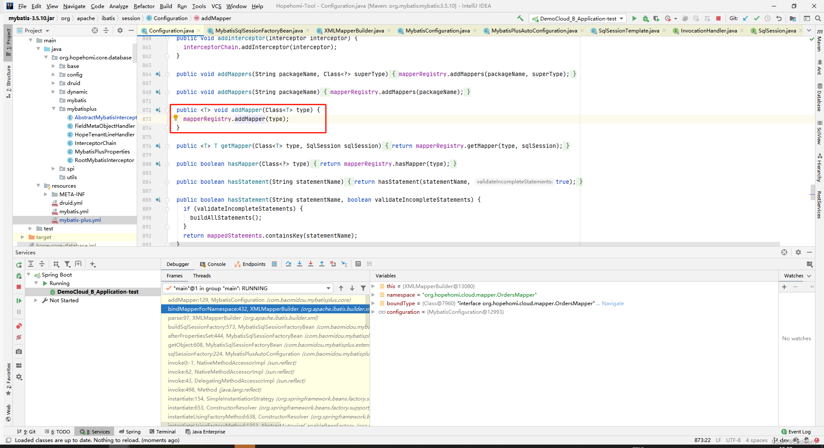
Task: Click Get Thread Dump camera icon
Action: [19, 351]
